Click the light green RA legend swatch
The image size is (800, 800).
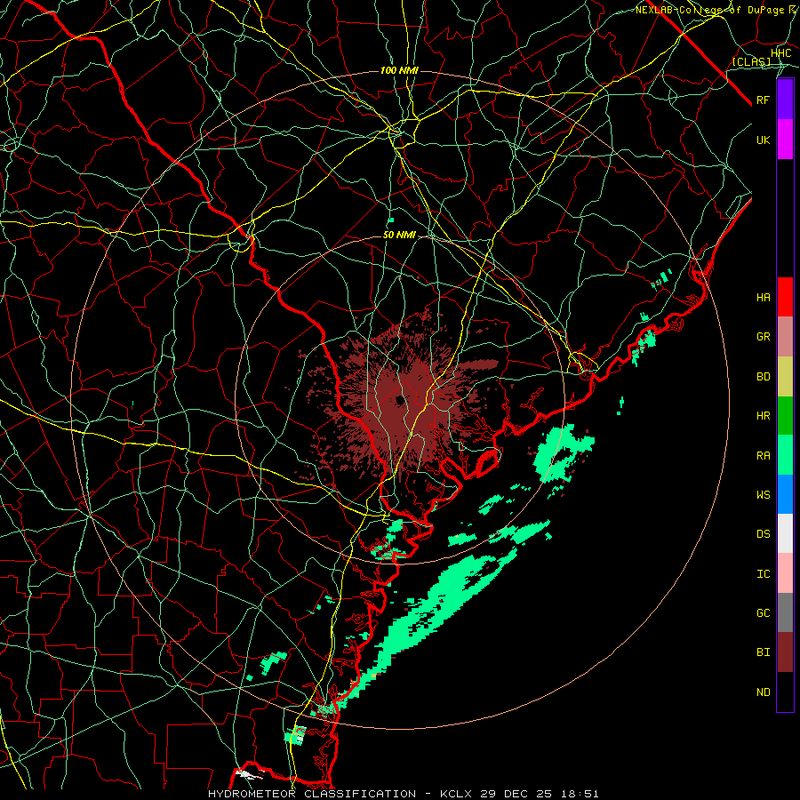click(785, 455)
